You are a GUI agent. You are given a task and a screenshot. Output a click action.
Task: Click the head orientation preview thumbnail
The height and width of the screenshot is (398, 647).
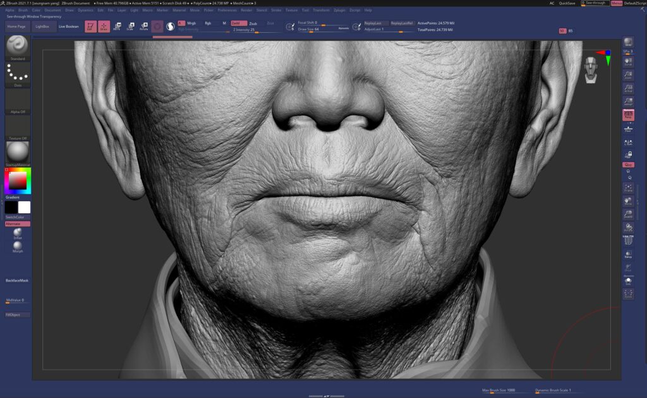tap(590, 69)
